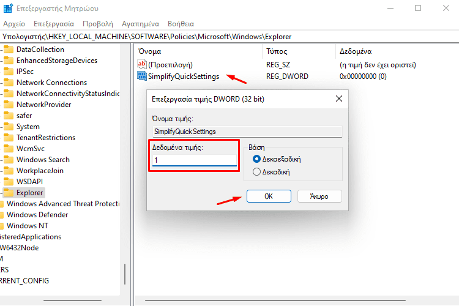Click the TenantRestrictions folder icon
This screenshot has width=459, height=306.
9,138
